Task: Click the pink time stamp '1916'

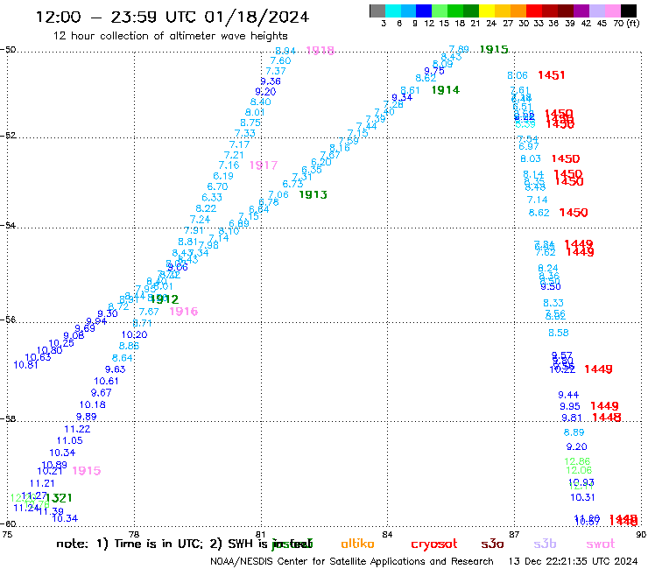Action: pos(184,311)
